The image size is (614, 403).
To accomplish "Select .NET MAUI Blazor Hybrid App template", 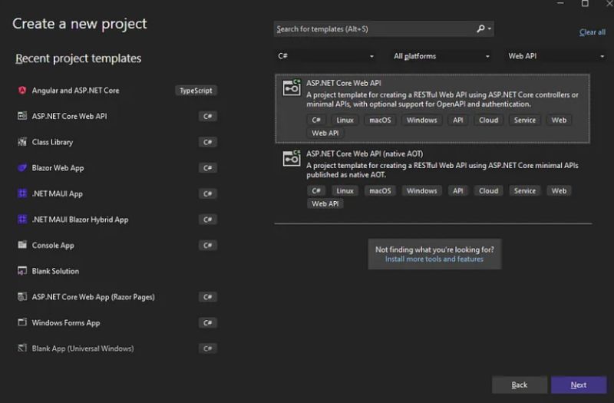I will 117,220.
